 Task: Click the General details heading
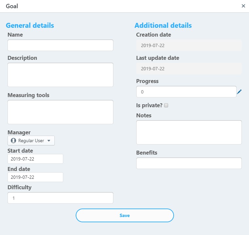(30, 25)
